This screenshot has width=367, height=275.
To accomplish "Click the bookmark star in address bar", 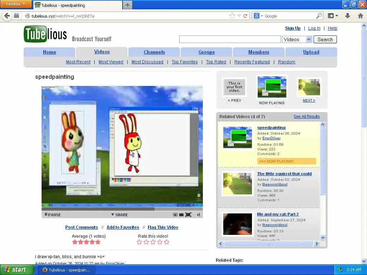I will tap(232, 16).
